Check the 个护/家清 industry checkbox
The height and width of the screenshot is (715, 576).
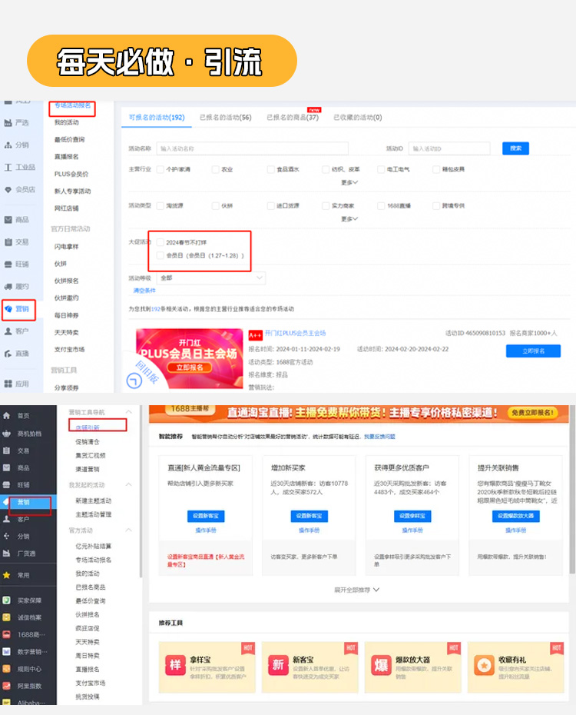tap(161, 169)
